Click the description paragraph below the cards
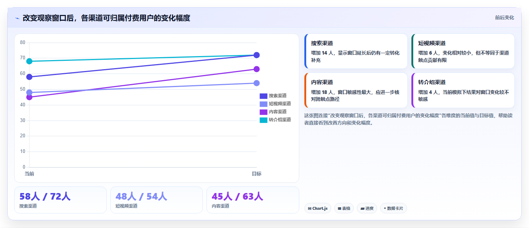The height and width of the screenshot is (228, 529). (408, 119)
